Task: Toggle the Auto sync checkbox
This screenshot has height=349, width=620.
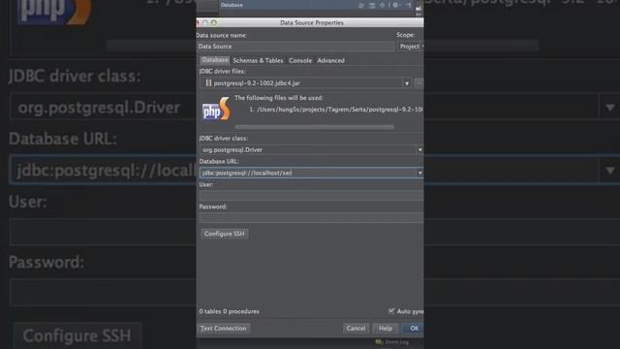Action: [x=391, y=311]
